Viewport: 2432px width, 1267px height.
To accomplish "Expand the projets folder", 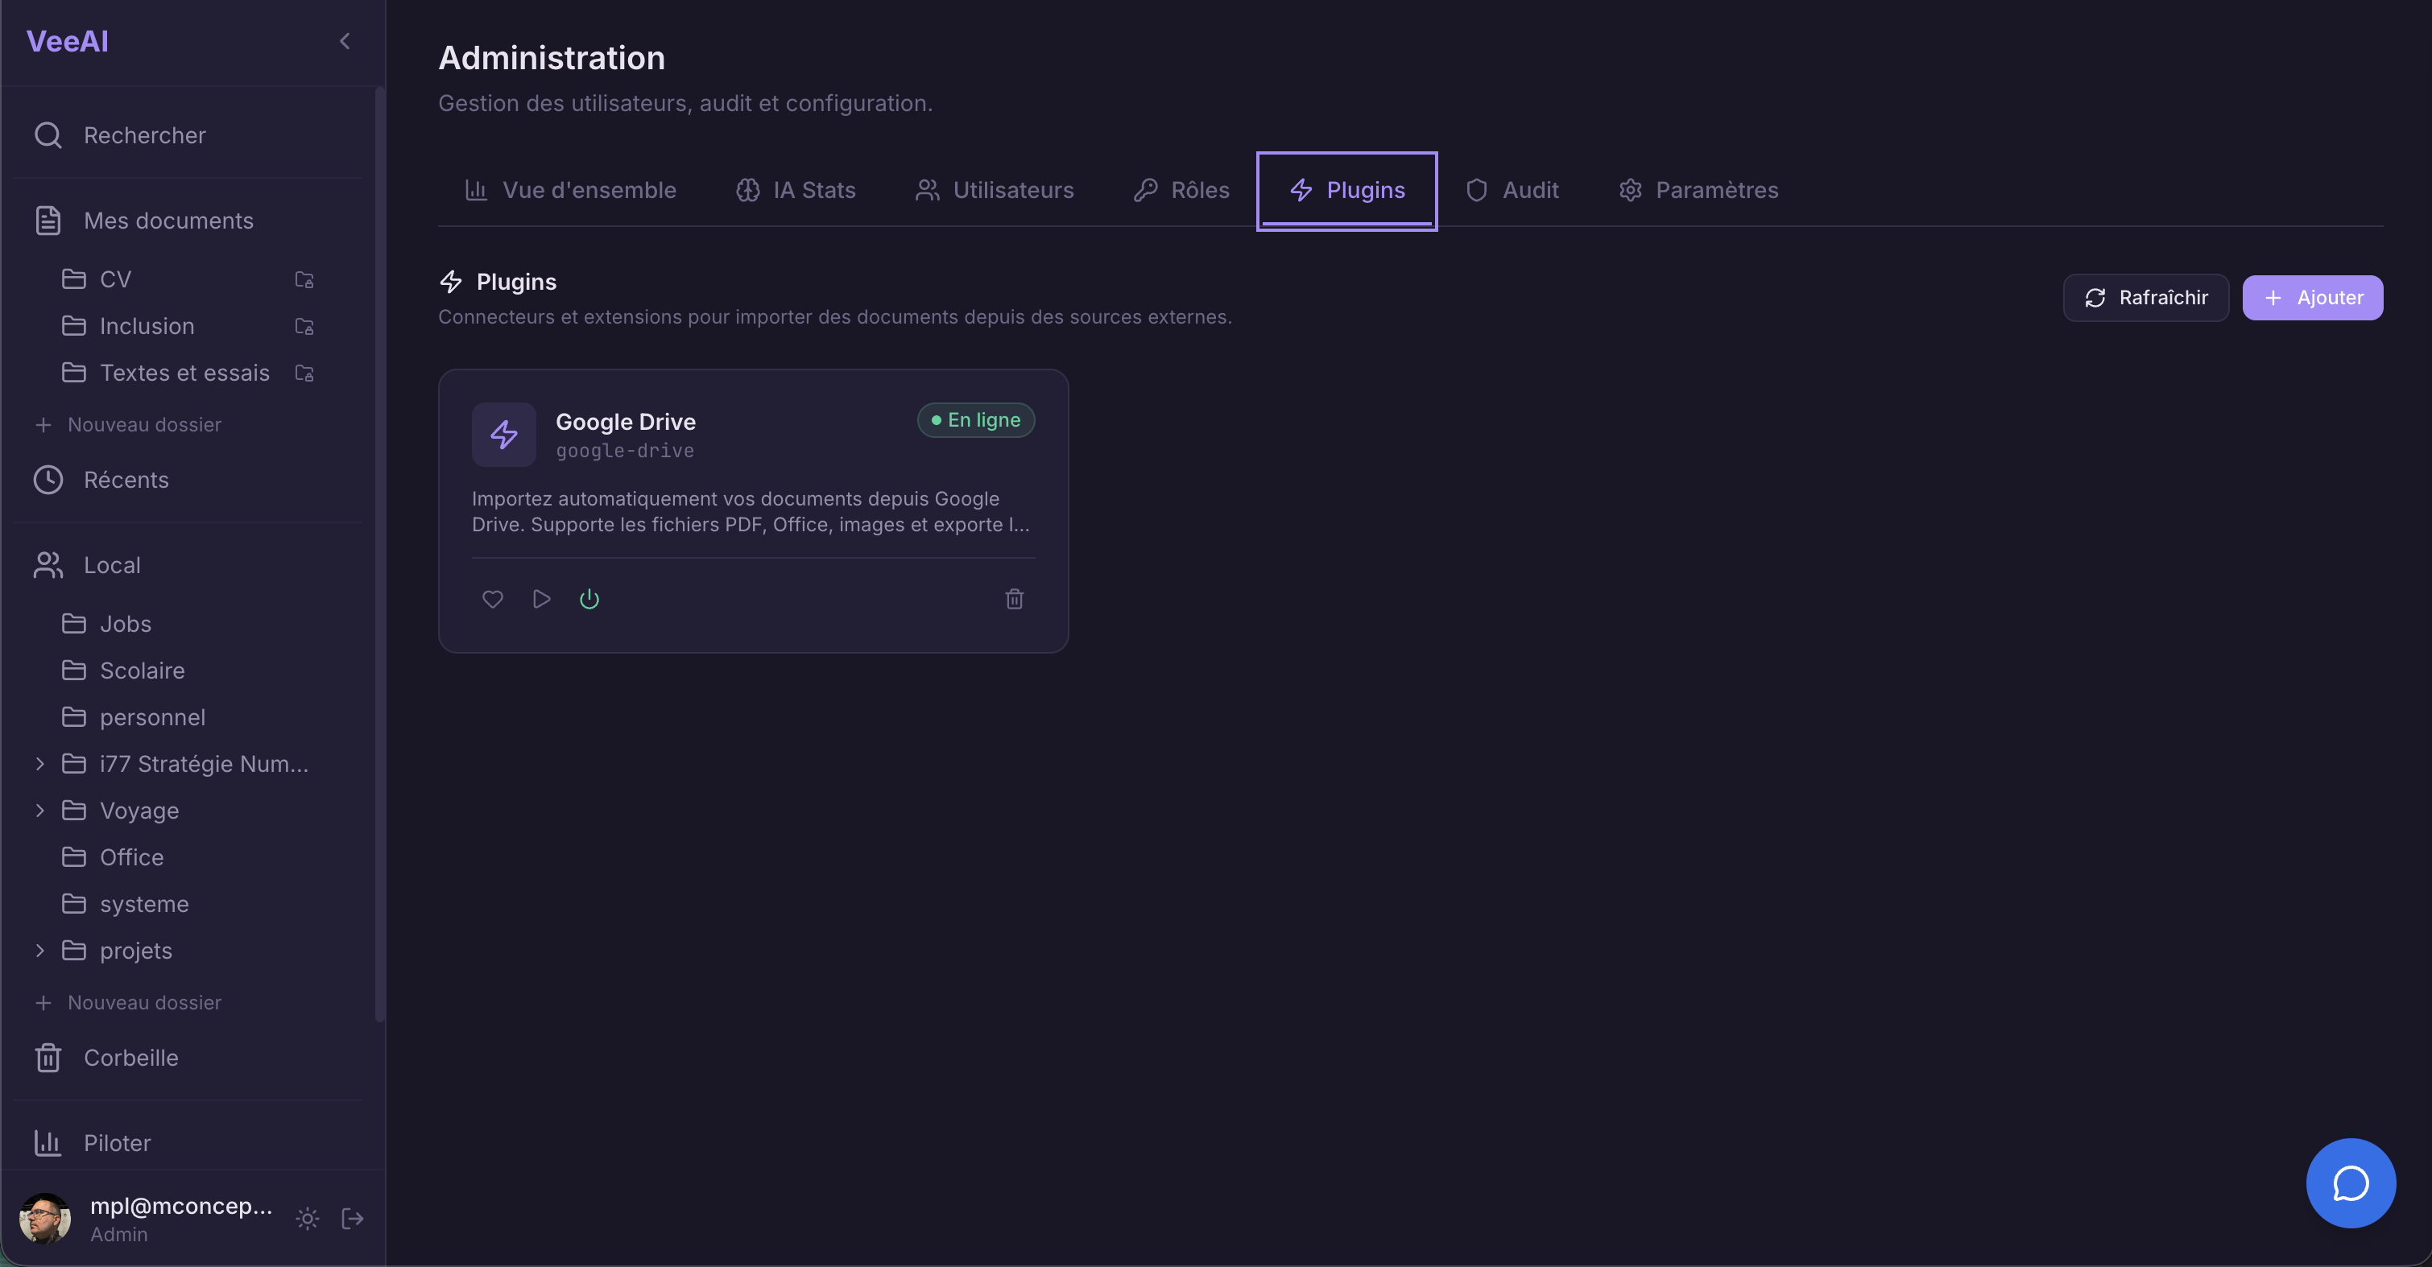I will [39, 950].
